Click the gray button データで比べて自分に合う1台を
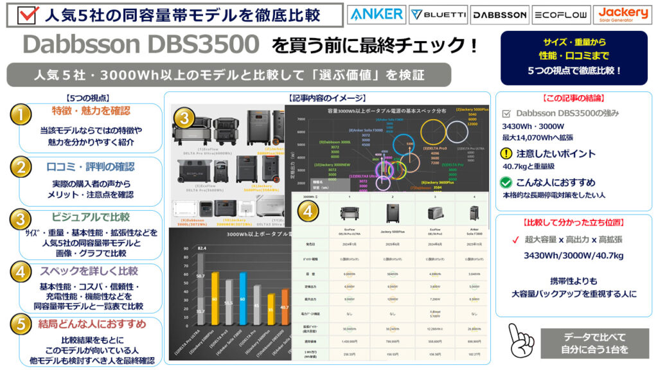 coord(594,343)
